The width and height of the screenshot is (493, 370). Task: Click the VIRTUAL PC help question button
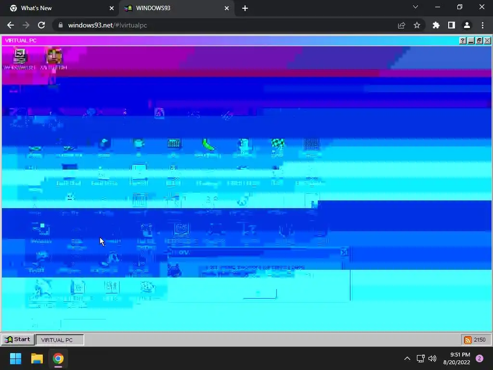pyautogui.click(x=463, y=40)
